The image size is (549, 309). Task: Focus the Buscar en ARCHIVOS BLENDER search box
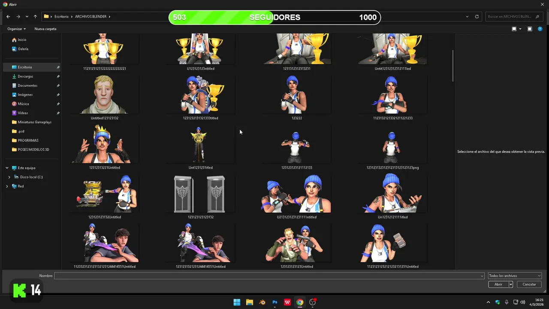click(x=514, y=16)
